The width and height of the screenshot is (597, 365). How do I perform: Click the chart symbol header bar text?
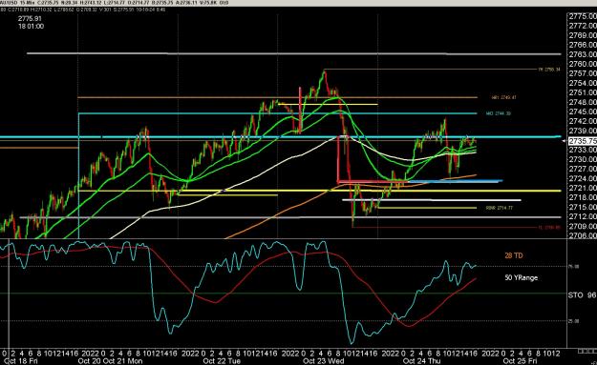tap(115, 3)
